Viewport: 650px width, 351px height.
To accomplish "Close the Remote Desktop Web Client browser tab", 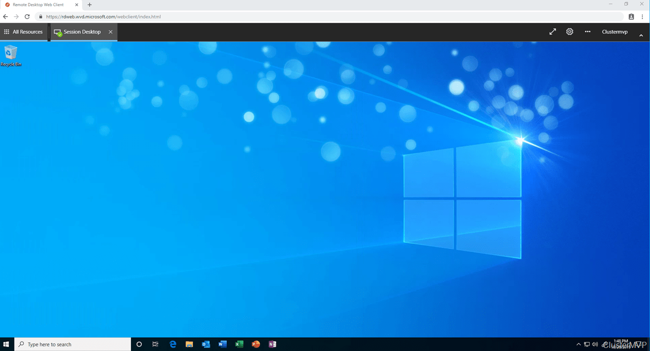I will [x=76, y=5].
